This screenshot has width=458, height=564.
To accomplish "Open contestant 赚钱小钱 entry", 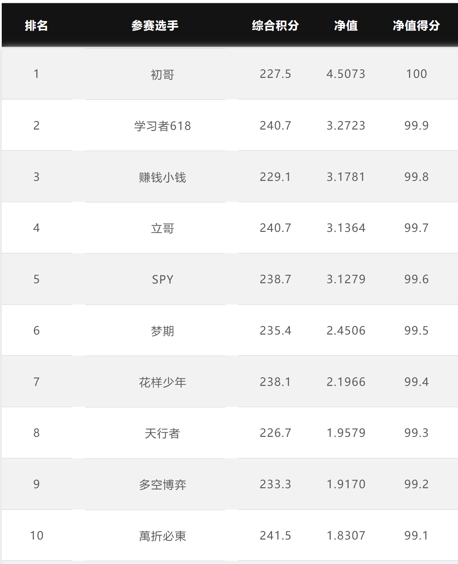I will click(162, 177).
